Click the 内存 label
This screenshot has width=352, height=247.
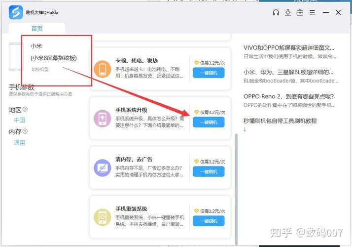point(15,131)
